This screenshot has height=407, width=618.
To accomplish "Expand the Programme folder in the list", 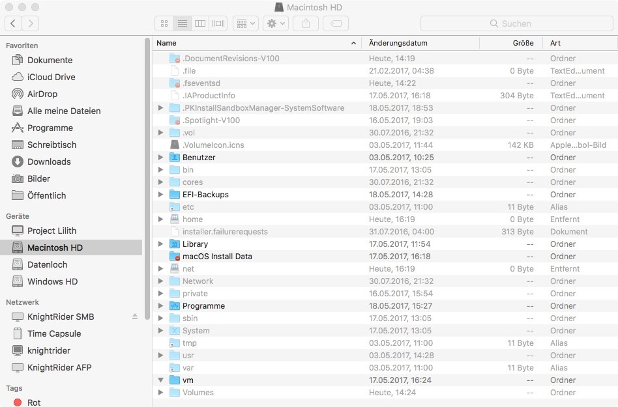I will [x=160, y=306].
